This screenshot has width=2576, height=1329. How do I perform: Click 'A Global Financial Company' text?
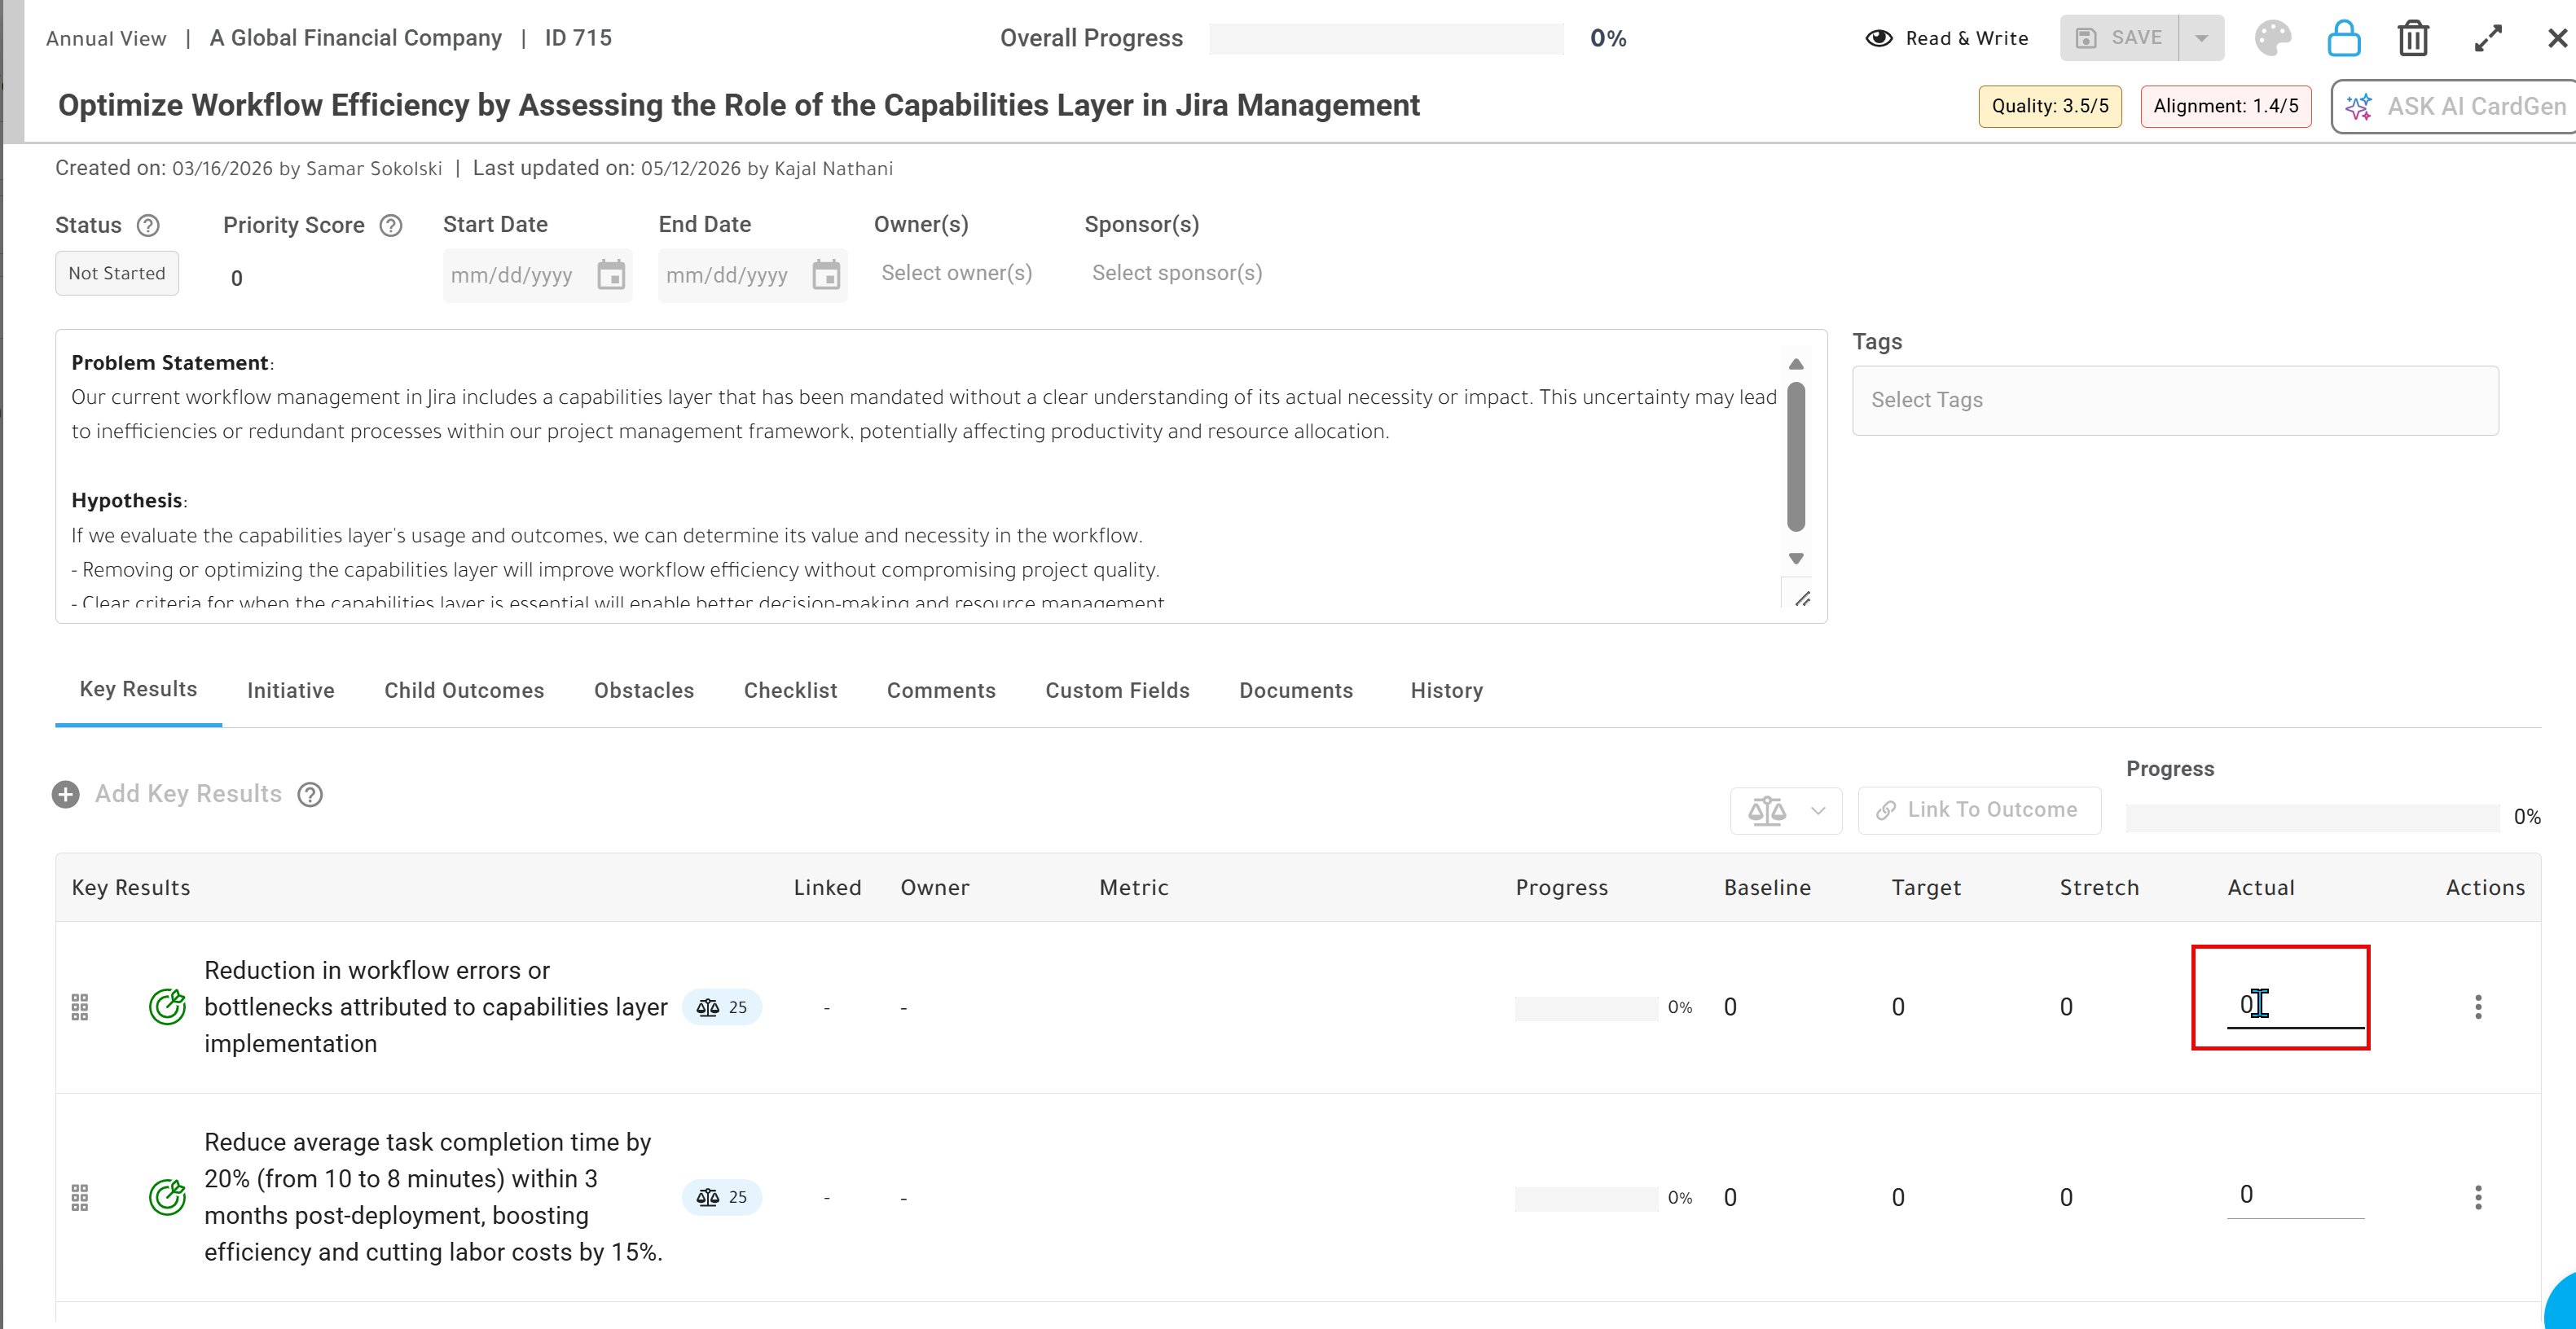(355, 38)
